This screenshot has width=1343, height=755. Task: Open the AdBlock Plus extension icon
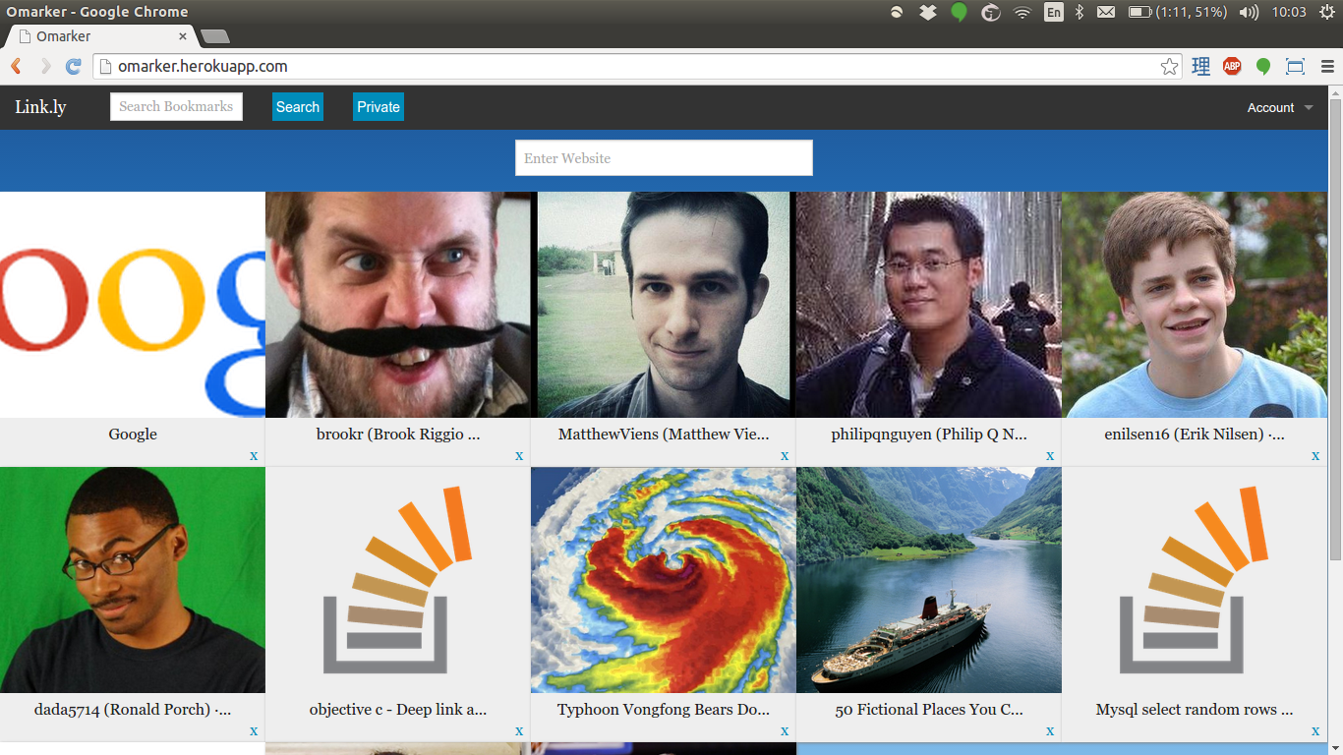pyautogui.click(x=1232, y=67)
